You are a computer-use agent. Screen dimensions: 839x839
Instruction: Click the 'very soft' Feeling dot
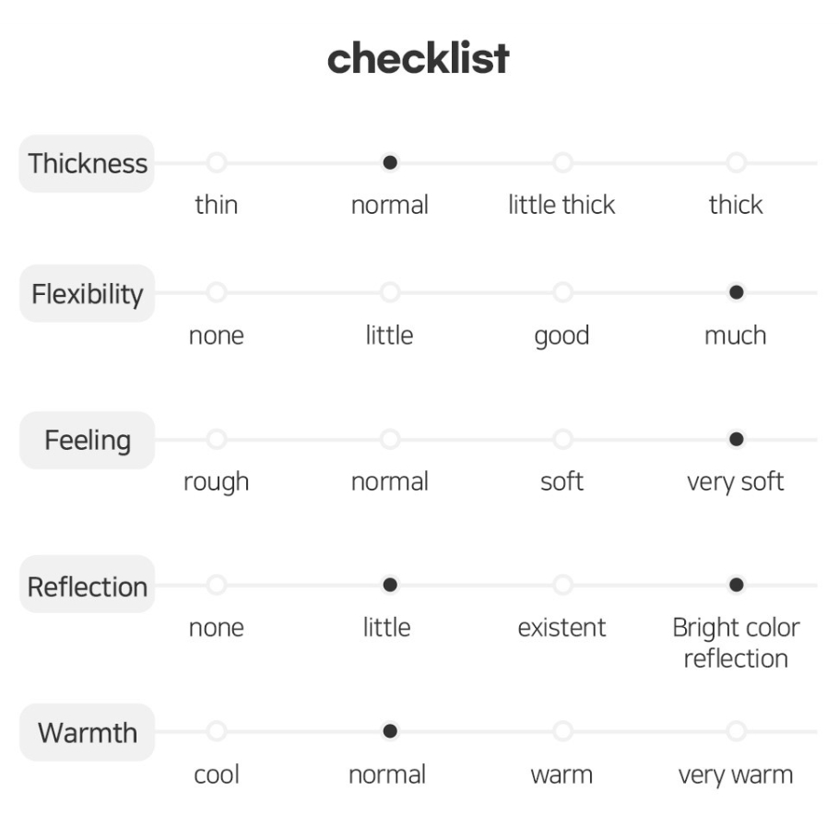click(737, 439)
